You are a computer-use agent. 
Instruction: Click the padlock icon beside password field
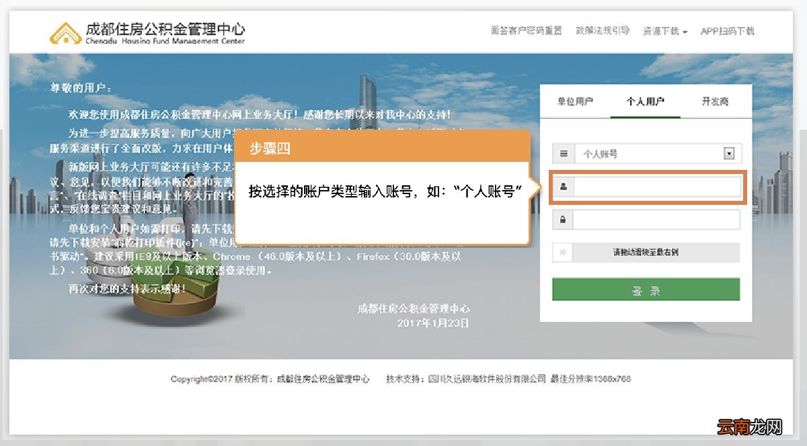[x=562, y=218]
